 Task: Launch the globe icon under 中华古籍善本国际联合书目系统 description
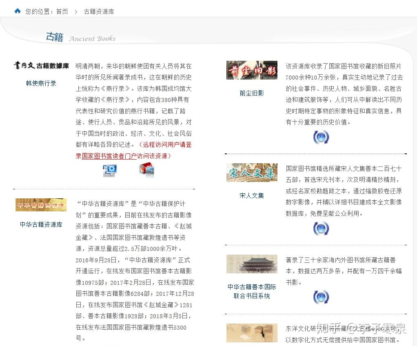coord(321,297)
